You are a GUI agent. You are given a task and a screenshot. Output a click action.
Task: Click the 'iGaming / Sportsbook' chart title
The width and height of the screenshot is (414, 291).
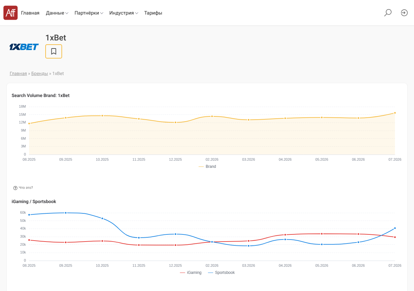point(34,201)
